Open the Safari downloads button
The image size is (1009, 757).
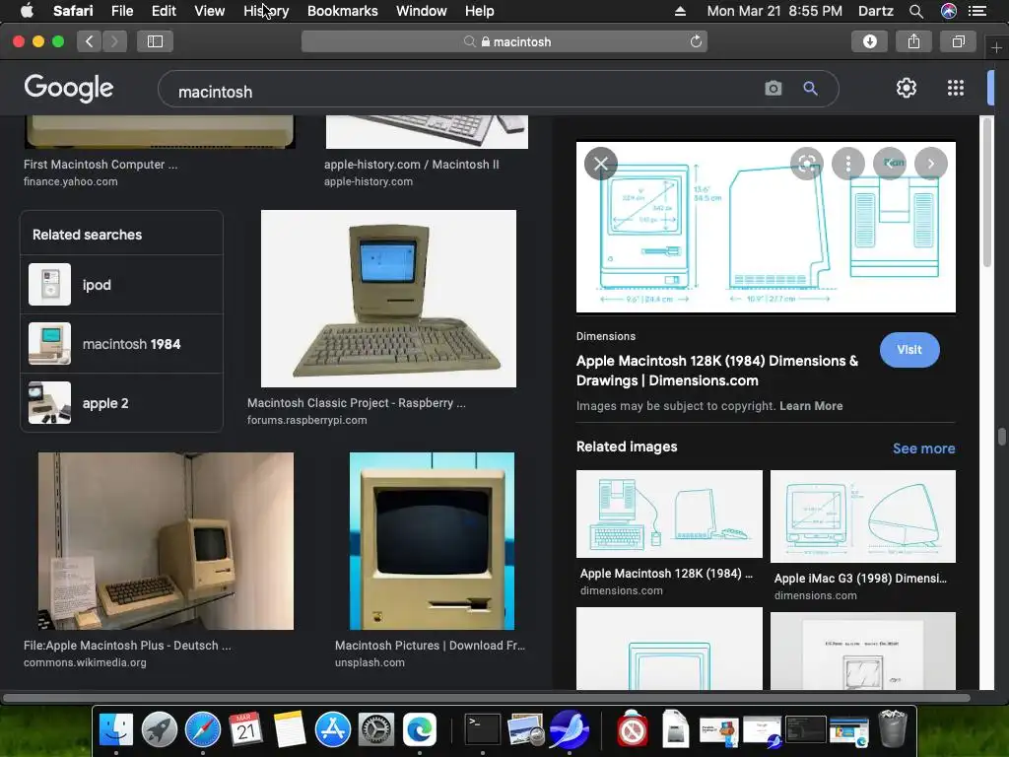coord(869,41)
